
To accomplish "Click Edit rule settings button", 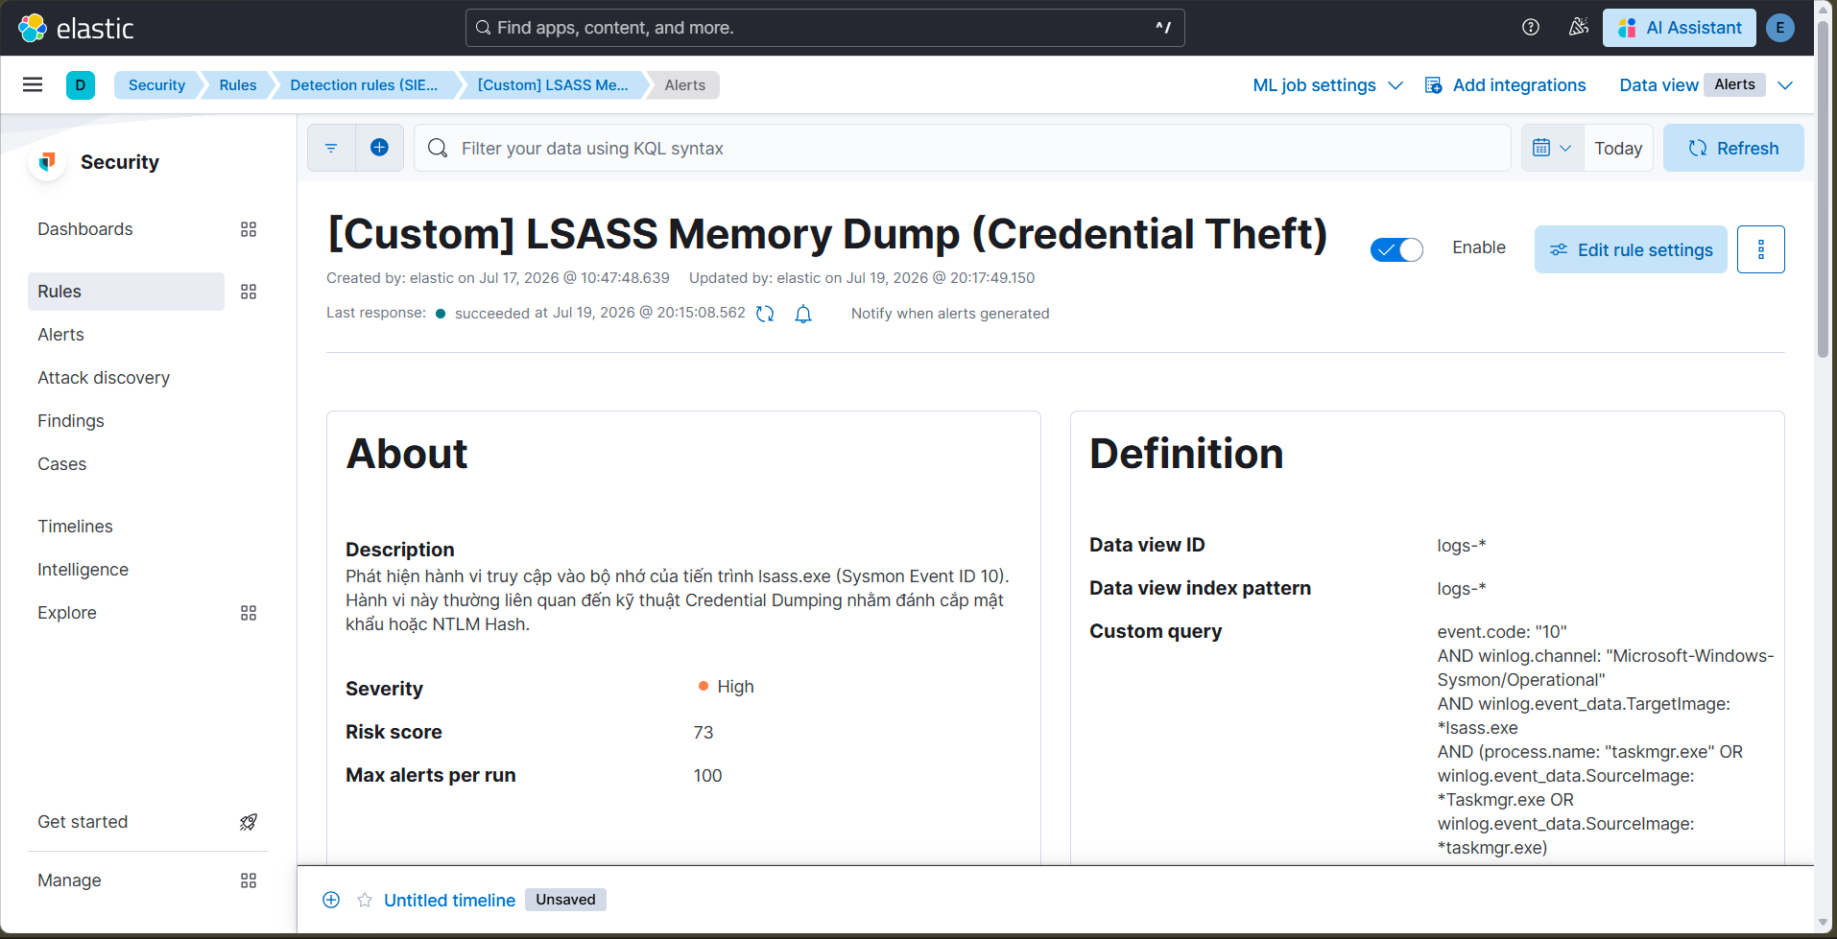I will (1631, 249).
